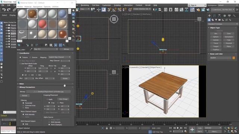The image size is (239, 134).
Task: Select the Environ radio button
Action: 30,57
